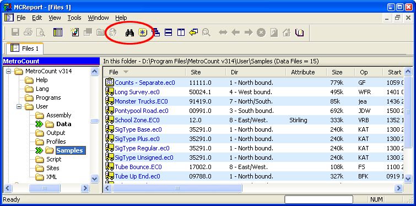Tile windows vertically via toolbar icon
The height and width of the screenshot is (206, 416).
click(181, 32)
